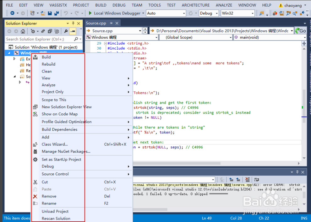Click the chaoyang account name
The width and height of the screenshot is (311, 222).
(x=293, y=5)
